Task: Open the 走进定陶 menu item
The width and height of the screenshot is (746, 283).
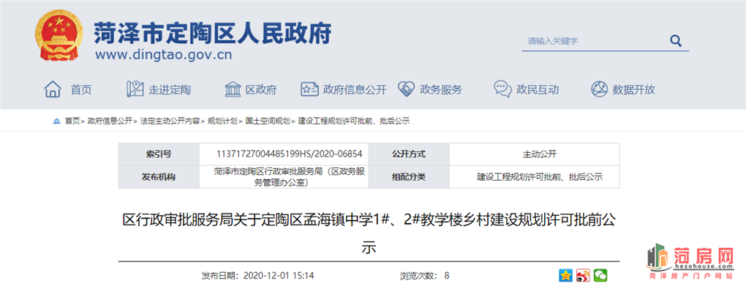Action: click(x=170, y=89)
